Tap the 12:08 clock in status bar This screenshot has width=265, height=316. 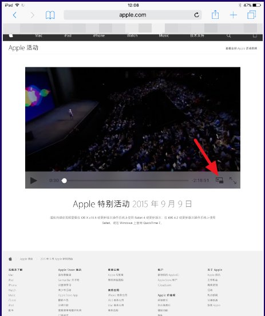[x=133, y=5]
